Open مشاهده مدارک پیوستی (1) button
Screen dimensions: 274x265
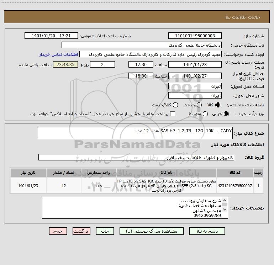[152, 231]
